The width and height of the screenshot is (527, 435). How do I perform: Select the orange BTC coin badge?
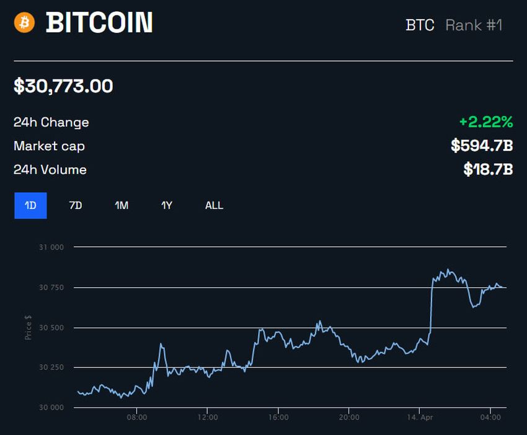24,24
